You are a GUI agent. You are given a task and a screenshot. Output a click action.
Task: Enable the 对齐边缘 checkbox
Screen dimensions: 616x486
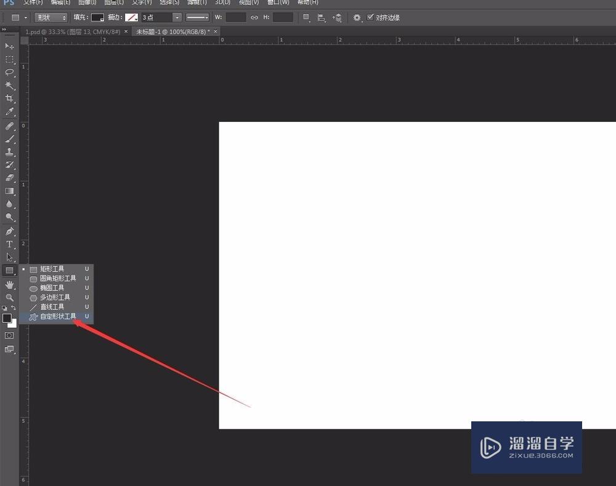coord(371,17)
